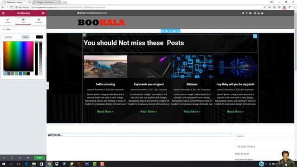Open Google Plus icon in site header
Viewport: 297px width, 167px height.
[x=251, y=13]
